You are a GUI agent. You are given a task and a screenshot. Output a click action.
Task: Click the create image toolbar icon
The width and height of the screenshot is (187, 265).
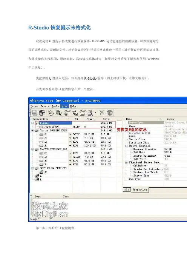[x=75, y=113]
